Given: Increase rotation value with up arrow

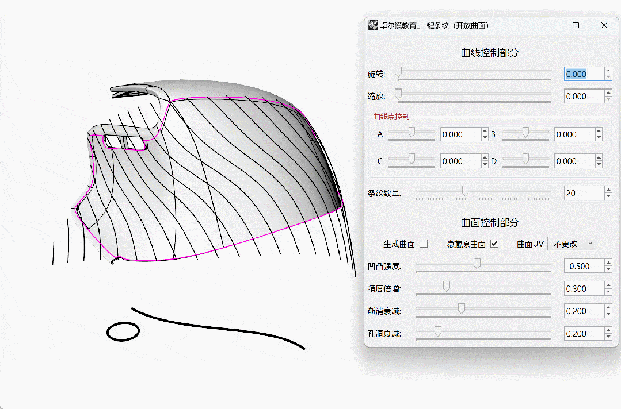Looking at the screenshot, I should click(x=608, y=71).
